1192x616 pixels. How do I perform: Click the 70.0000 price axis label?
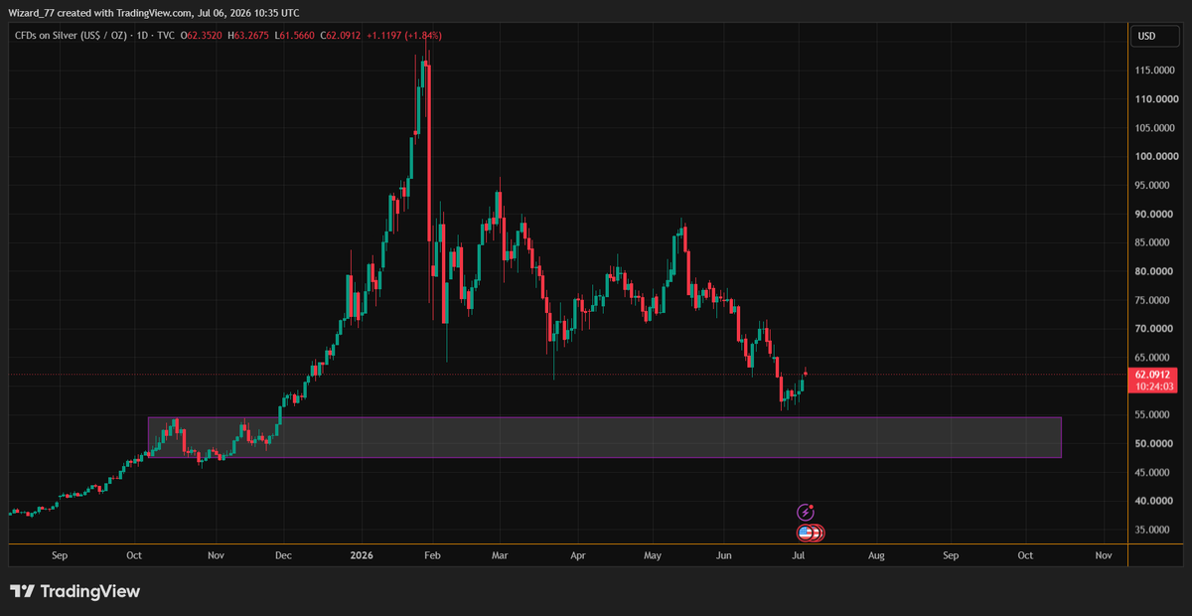pos(1153,329)
